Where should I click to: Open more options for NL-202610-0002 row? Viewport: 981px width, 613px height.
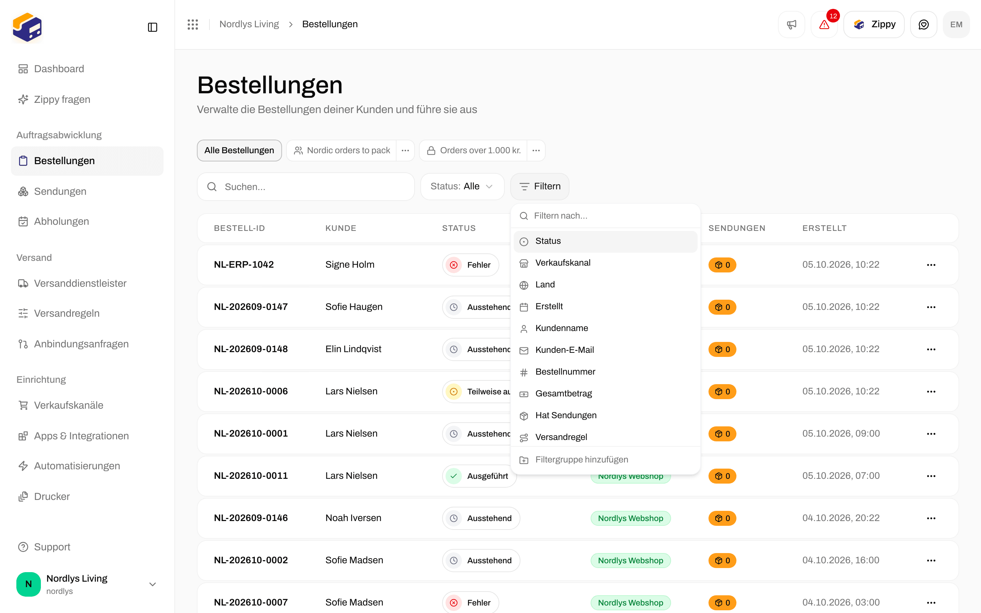coord(931,560)
